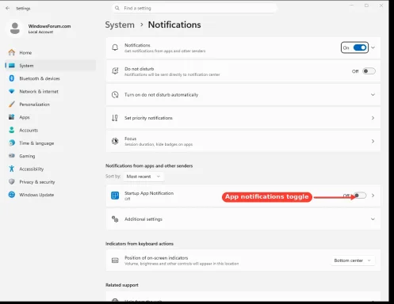Click the Additional settings label
The height and width of the screenshot is (304, 394).
pos(143,219)
